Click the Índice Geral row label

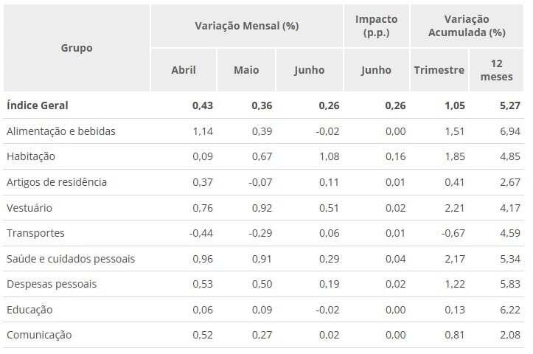coord(37,105)
